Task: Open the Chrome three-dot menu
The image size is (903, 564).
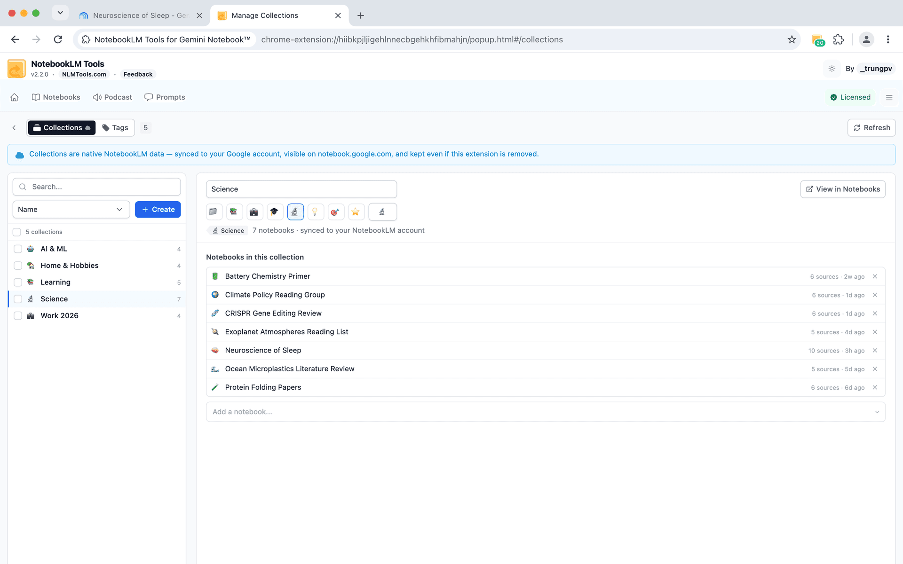Action: tap(888, 39)
